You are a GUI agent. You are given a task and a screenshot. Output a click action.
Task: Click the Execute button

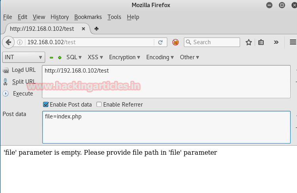(23, 94)
